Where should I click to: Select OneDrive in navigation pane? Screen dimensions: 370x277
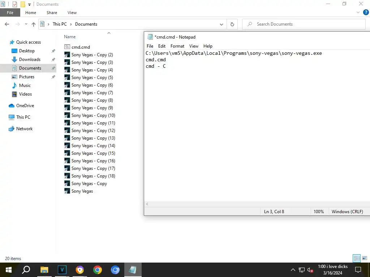25,106
